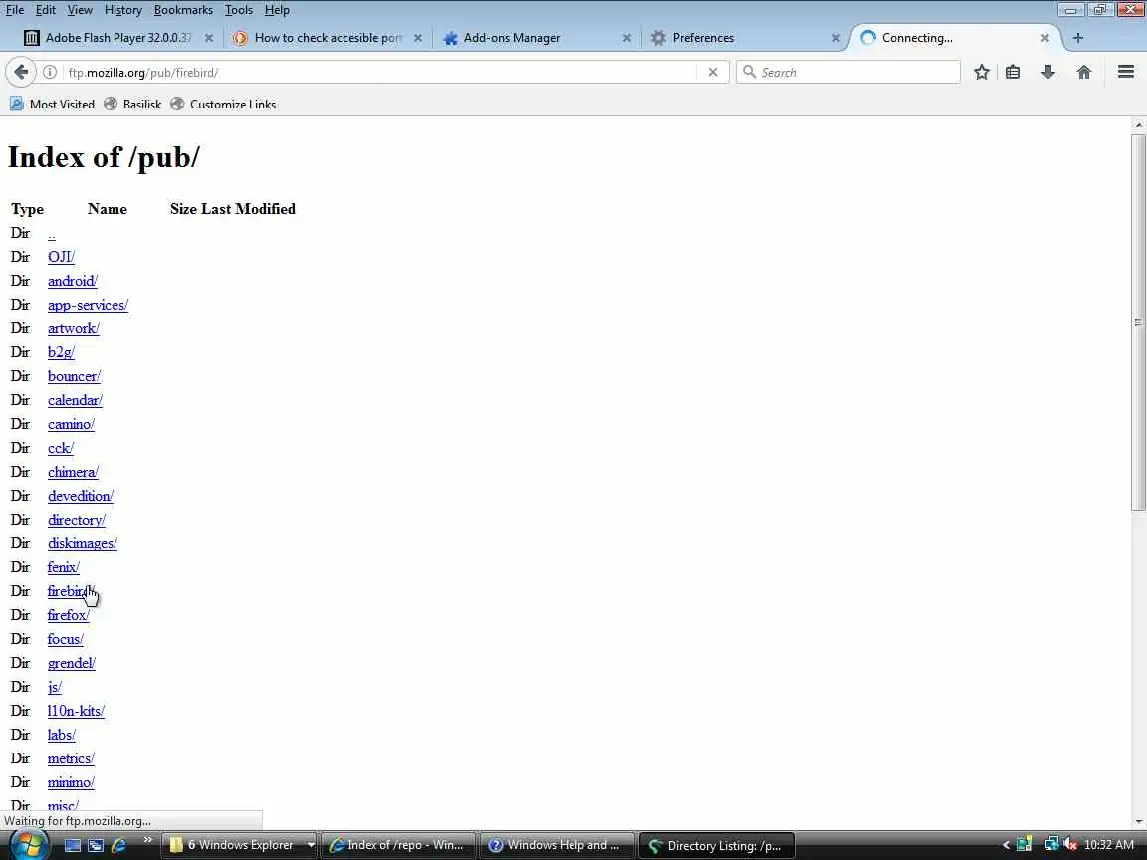Open the Help menu

277,10
